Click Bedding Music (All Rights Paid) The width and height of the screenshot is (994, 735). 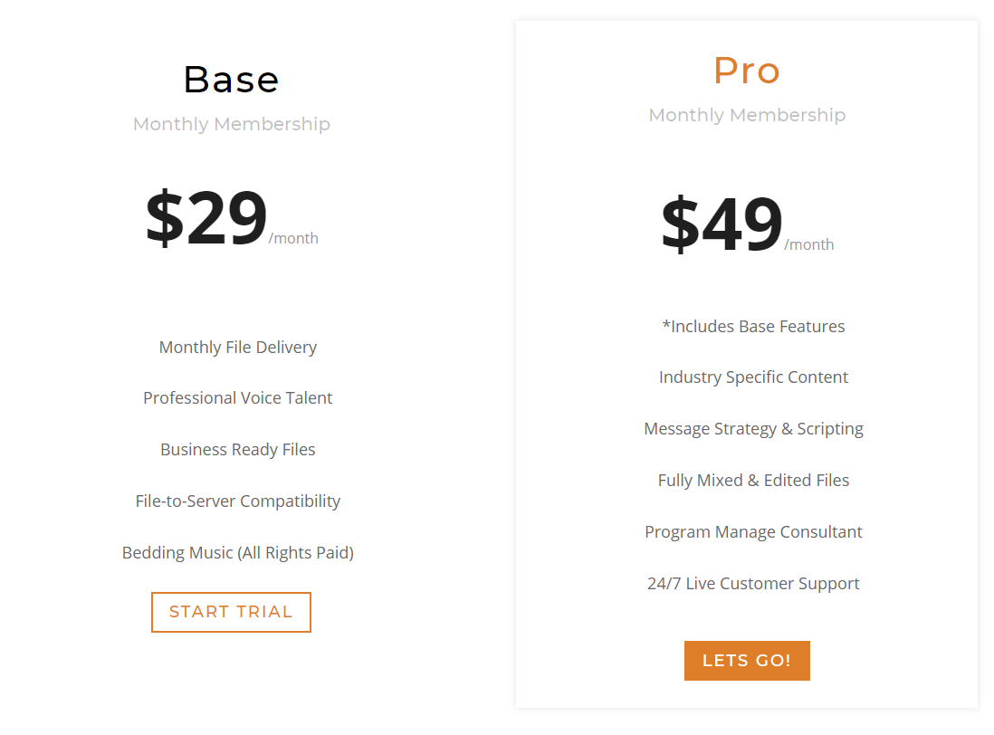click(x=238, y=552)
